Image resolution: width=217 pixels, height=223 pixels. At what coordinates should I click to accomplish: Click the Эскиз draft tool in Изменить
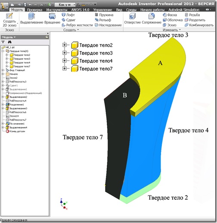(x=170, y=25)
